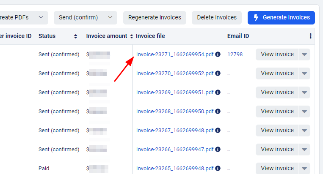Click info icon beside Invoice-23267 file
Image resolution: width=323 pixels, height=174 pixels.
click(218, 130)
